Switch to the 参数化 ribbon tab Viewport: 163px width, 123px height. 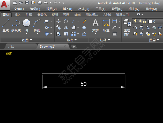[42, 15]
